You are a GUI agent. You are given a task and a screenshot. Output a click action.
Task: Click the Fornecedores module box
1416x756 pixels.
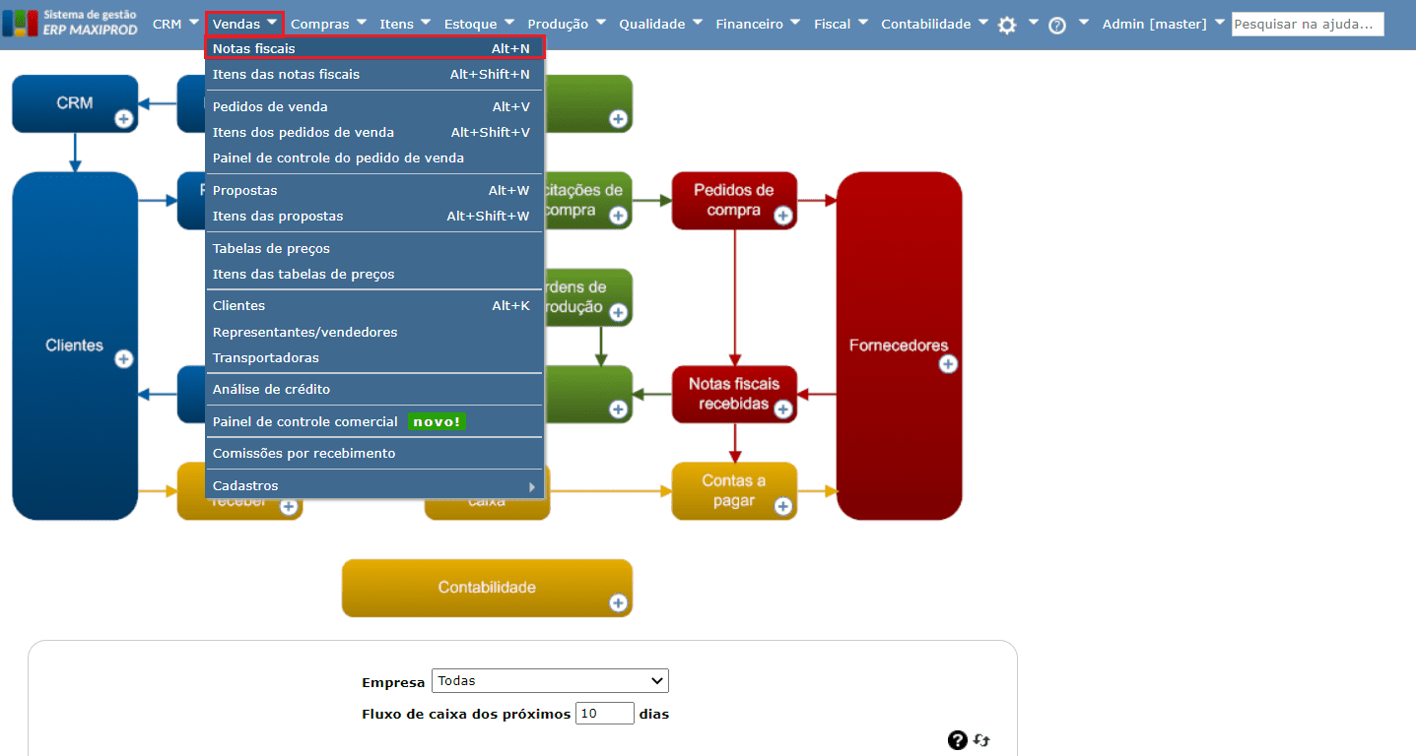(899, 346)
